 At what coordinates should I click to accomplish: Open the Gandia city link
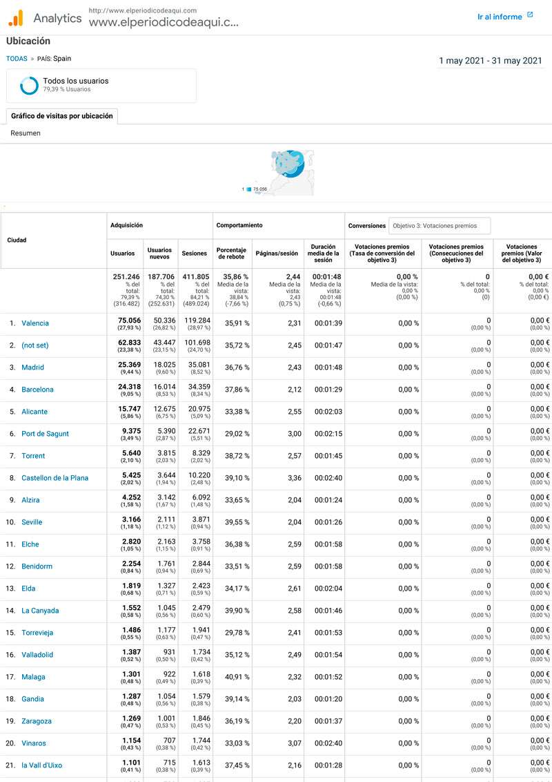(32, 698)
